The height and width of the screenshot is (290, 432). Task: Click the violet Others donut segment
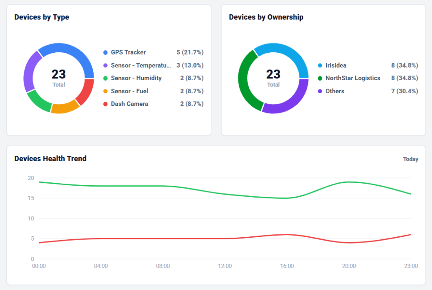pos(292,102)
